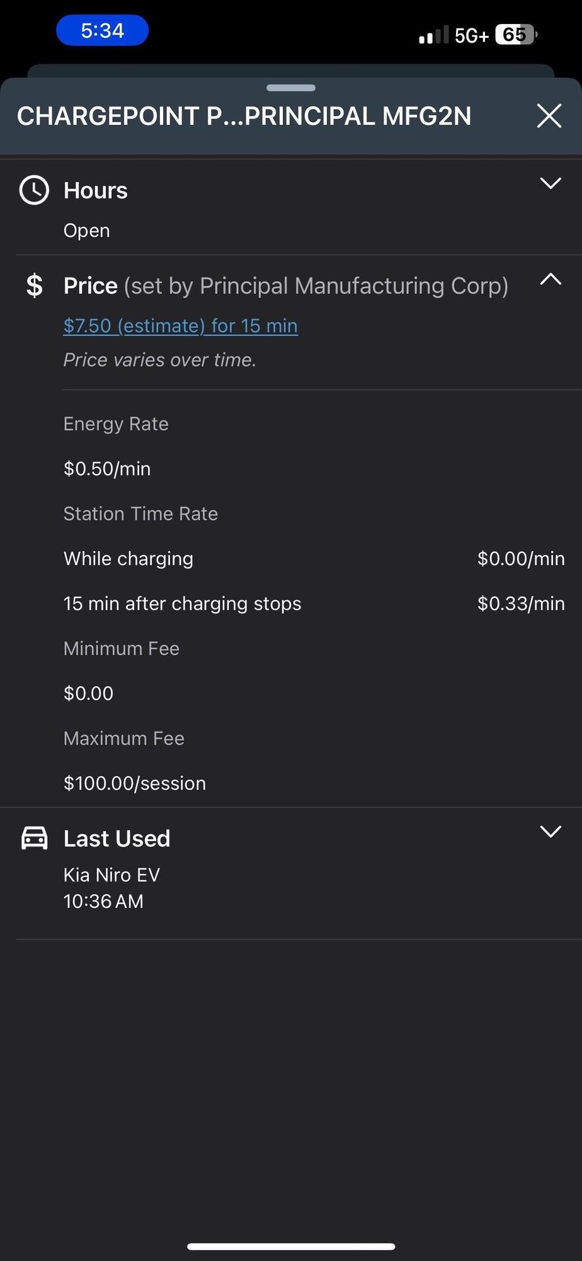Tap the Hours section heading
This screenshot has width=582, height=1261.
[x=96, y=190]
